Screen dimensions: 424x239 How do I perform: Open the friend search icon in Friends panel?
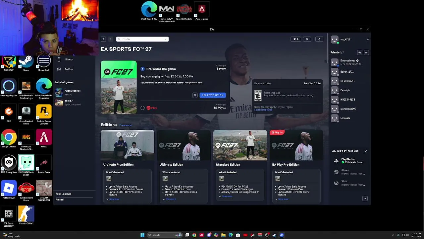360,52
